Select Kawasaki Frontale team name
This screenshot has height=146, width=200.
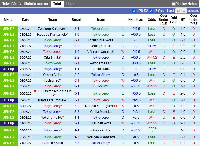click(52, 100)
